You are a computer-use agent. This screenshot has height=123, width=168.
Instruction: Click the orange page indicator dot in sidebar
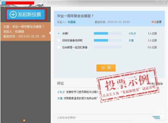click(x=24, y=120)
